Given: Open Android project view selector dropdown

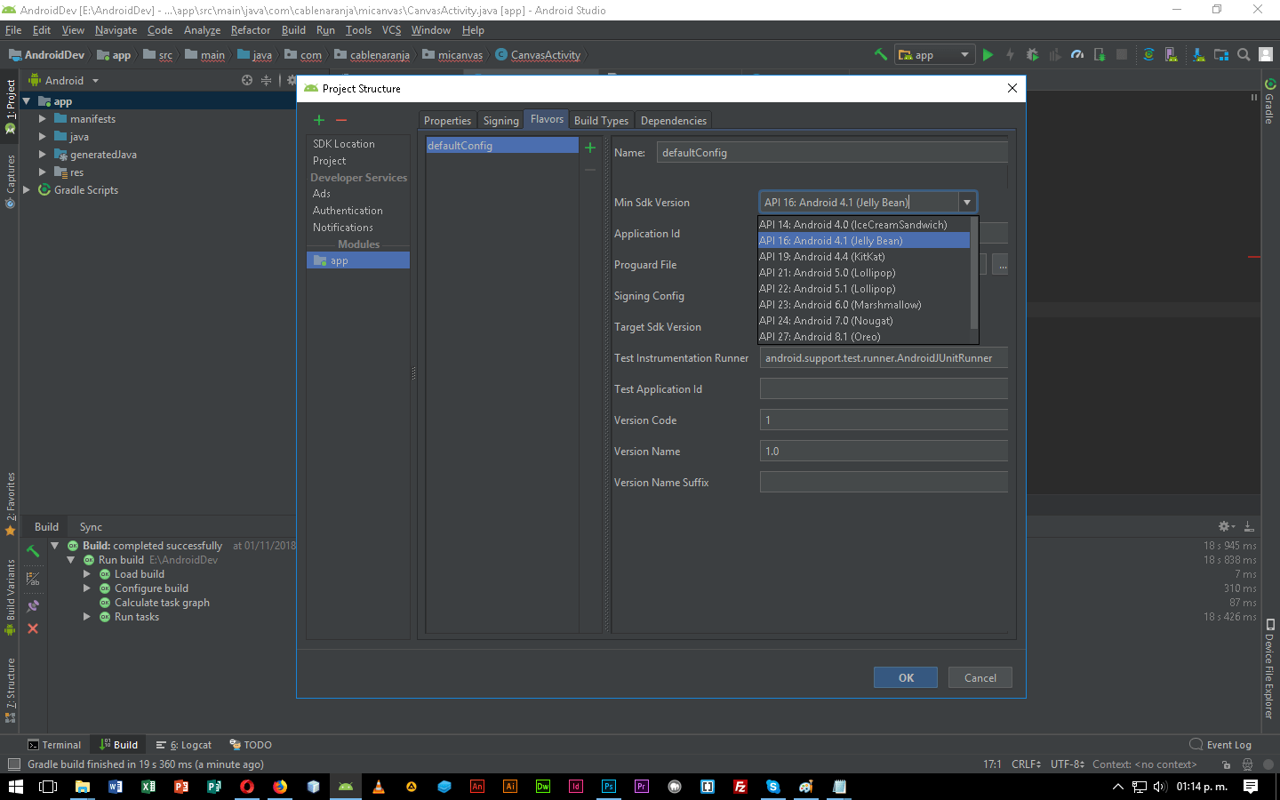Looking at the screenshot, I should tap(64, 80).
